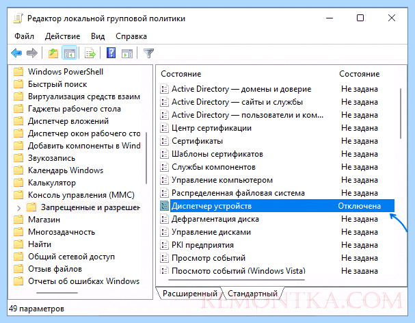Image resolution: width=415 pixels, height=323 pixels.
Task: Click the policy icon beside Управление компьютером
Action: (164, 180)
